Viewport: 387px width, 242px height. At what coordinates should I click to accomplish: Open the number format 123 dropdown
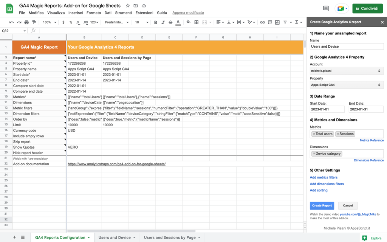click(x=94, y=22)
